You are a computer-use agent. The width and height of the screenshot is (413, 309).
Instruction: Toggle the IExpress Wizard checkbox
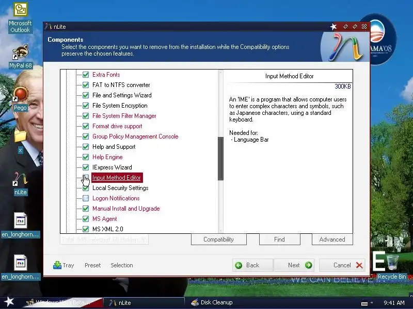click(86, 167)
